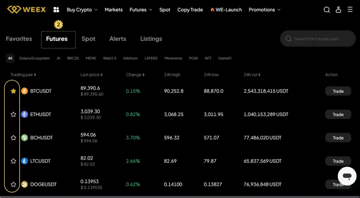The height and width of the screenshot is (198, 360).
Task: Expand the Buy Crypto dropdown
Action: (82, 10)
